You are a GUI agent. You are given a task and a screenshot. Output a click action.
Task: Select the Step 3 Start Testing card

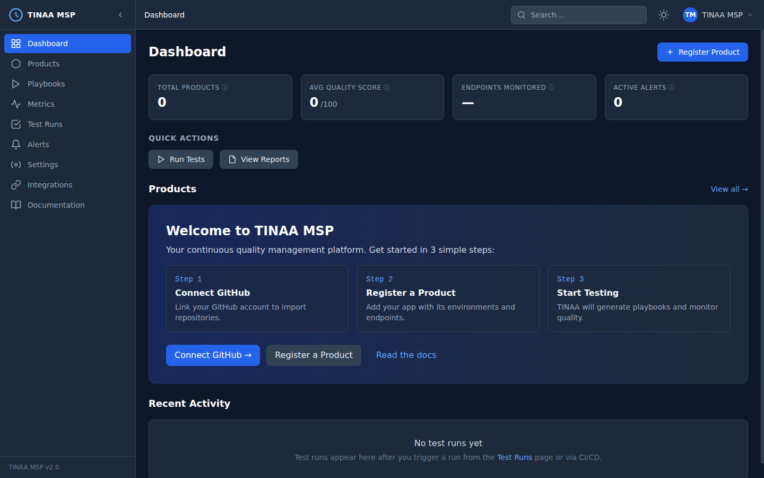[639, 298]
